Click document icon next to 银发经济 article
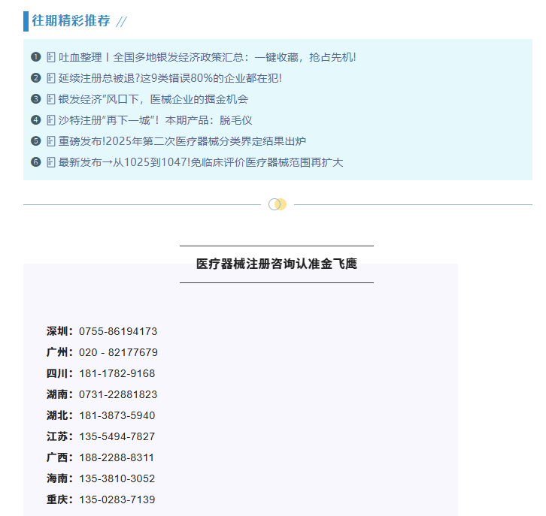 click(x=51, y=99)
